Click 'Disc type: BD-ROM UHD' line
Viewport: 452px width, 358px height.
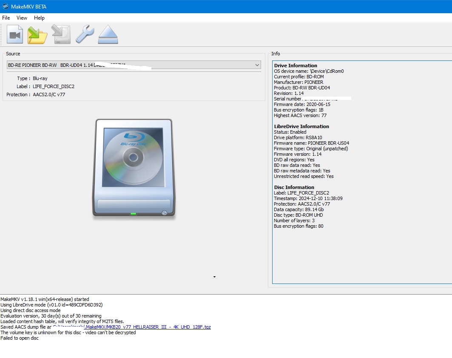(x=298, y=215)
